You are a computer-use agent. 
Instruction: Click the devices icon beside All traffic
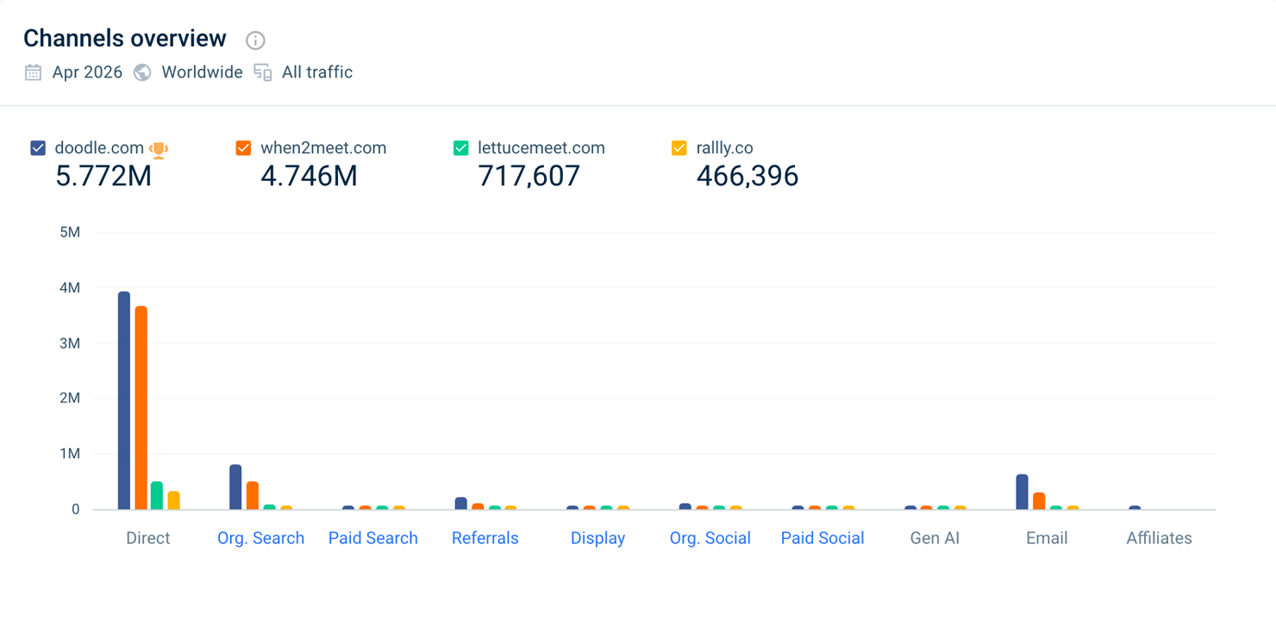pos(263,72)
